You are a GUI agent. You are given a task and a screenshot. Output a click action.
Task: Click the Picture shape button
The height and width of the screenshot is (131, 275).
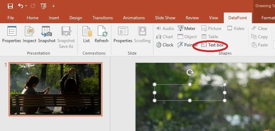(x=211, y=28)
